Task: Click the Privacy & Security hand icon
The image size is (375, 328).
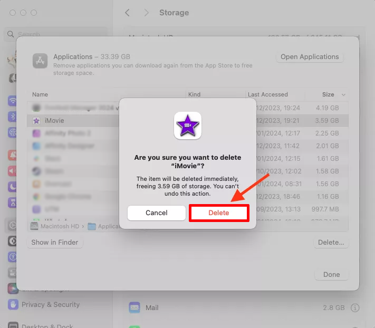Action: pos(13,305)
